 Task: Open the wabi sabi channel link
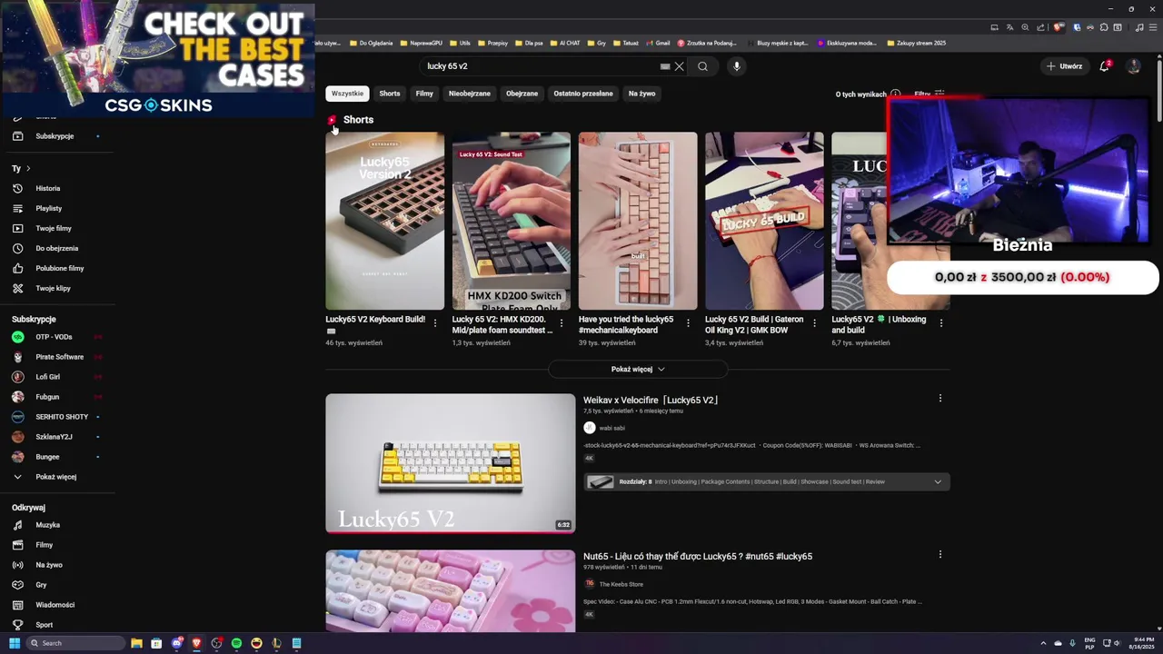pyautogui.click(x=612, y=428)
